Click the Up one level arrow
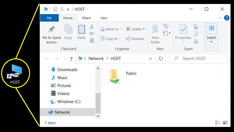The width and height of the screenshot is (234, 132). tap(71, 59)
